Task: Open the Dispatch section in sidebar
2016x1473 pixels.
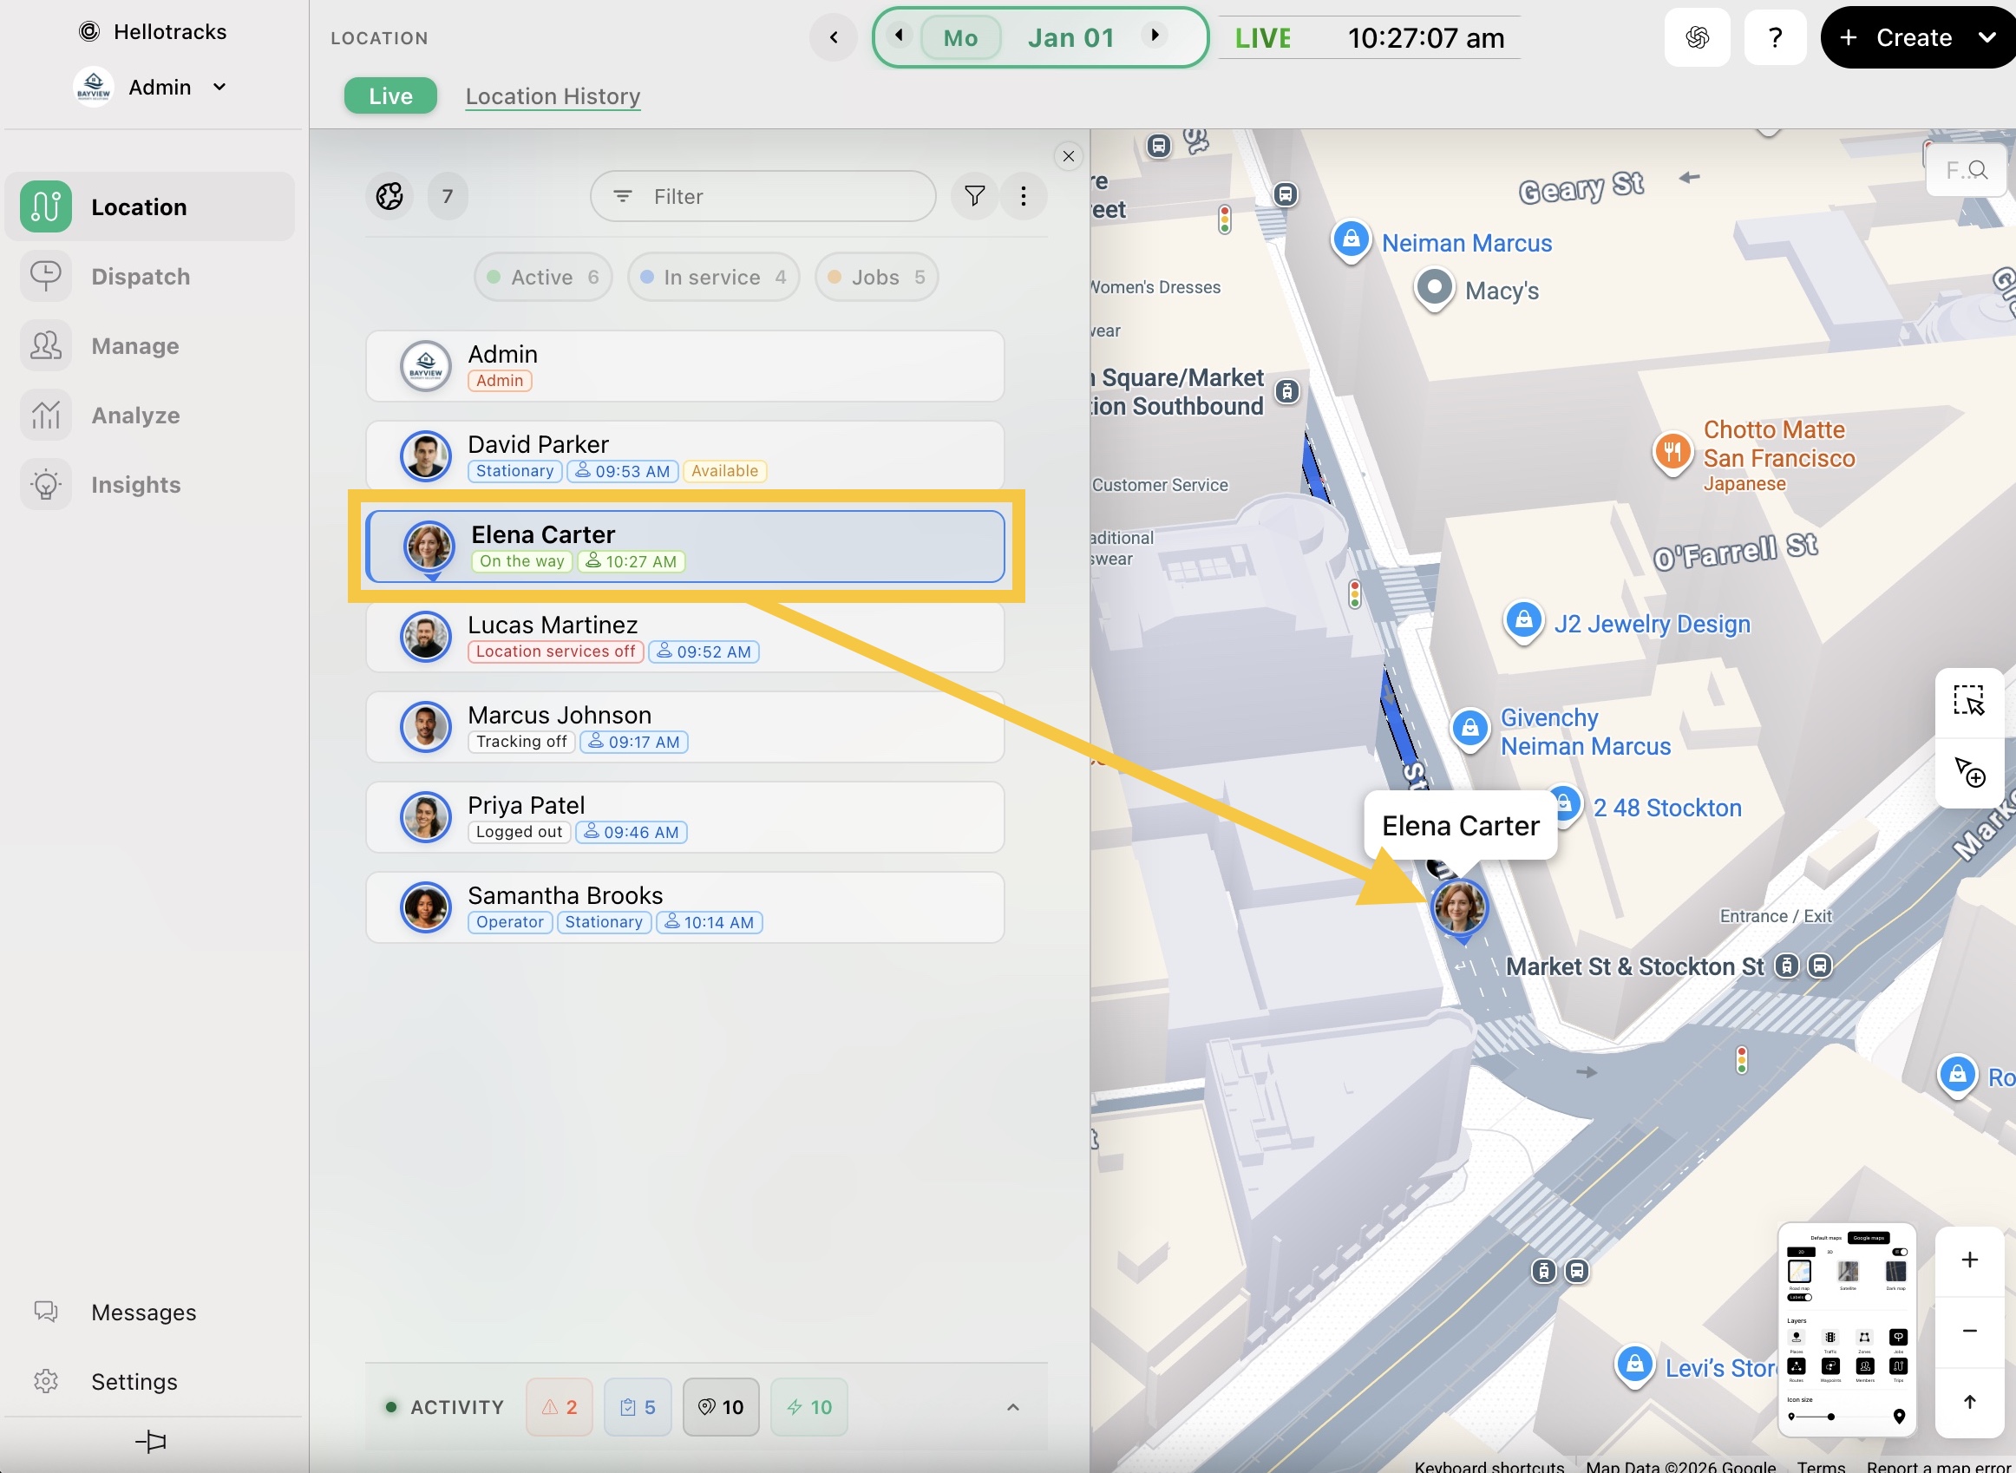Action: tap(140, 277)
